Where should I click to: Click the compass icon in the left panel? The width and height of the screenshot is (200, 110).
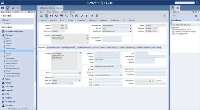coord(2,8)
